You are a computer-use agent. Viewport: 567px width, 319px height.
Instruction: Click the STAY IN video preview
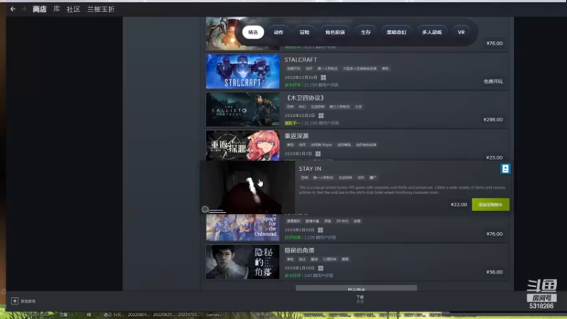pyautogui.click(x=248, y=187)
